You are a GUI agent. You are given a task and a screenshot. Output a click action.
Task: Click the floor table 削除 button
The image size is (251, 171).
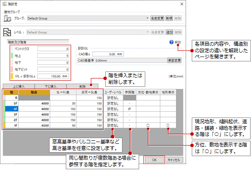82,86
